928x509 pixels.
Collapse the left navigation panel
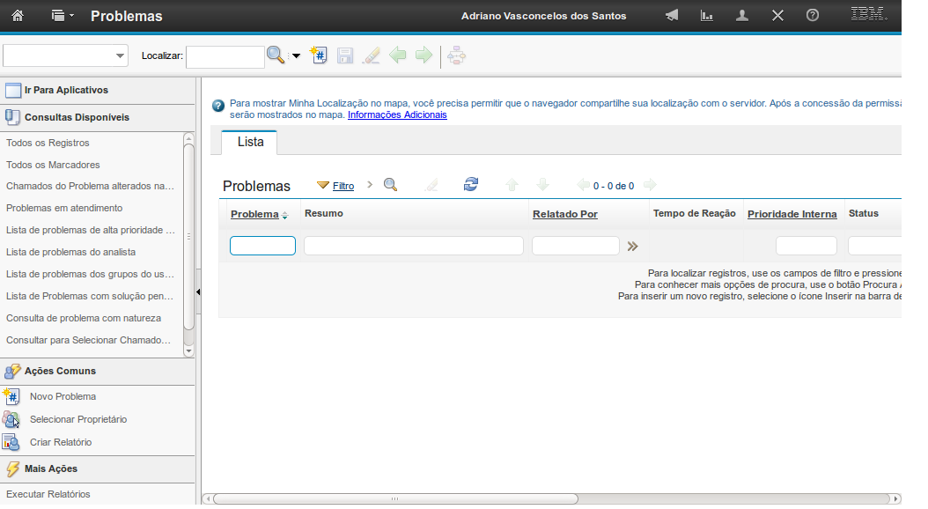(x=198, y=291)
